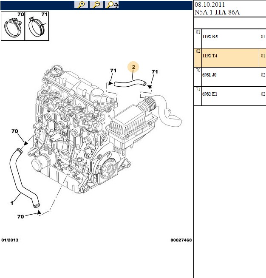Click the upper hose part drawing
The width and height of the screenshot is (266, 278).
click(x=130, y=83)
